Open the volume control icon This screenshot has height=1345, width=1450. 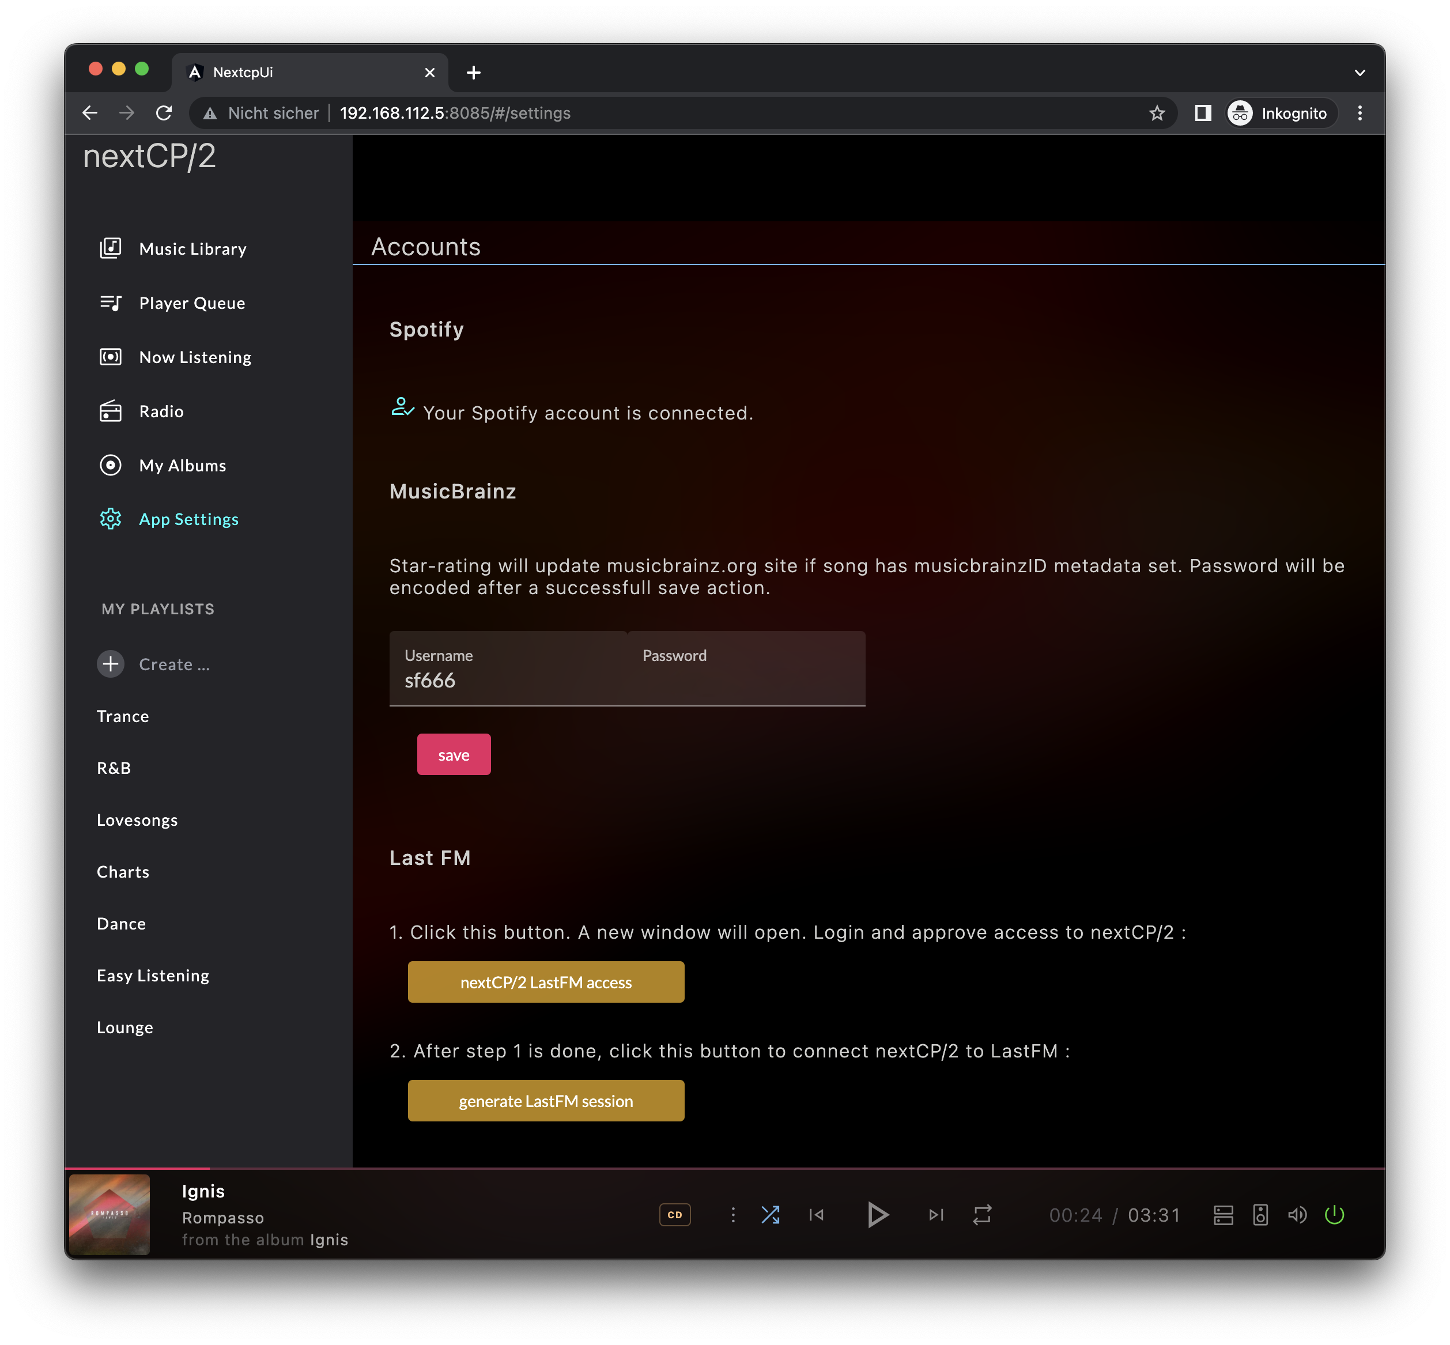(1297, 1215)
